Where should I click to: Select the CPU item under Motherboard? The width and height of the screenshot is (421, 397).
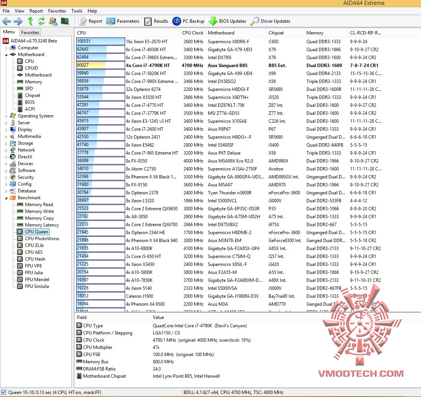[26, 61]
